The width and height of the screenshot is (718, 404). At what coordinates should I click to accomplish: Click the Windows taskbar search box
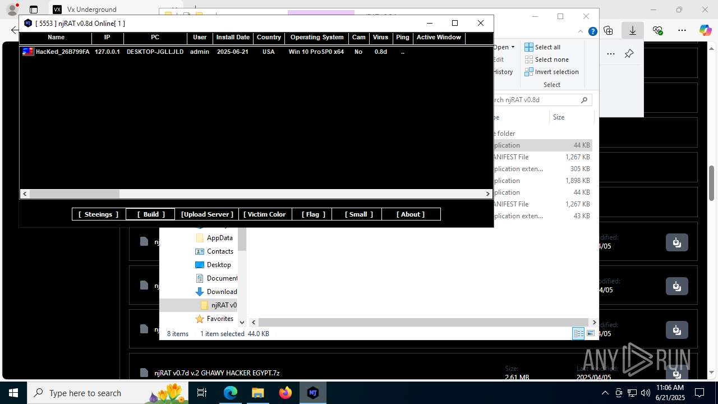[107, 393]
